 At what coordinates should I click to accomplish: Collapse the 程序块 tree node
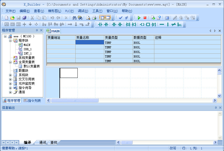coord(10,41)
